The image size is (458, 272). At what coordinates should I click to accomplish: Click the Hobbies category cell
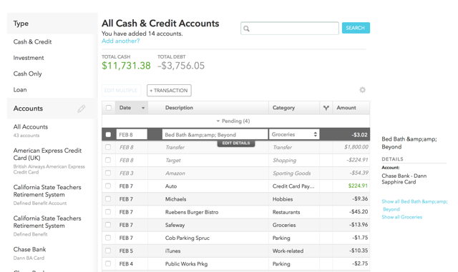point(283,199)
